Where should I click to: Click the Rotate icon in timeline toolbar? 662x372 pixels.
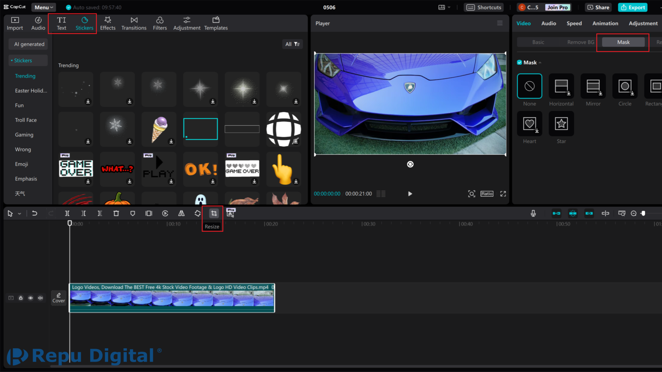[198, 214]
